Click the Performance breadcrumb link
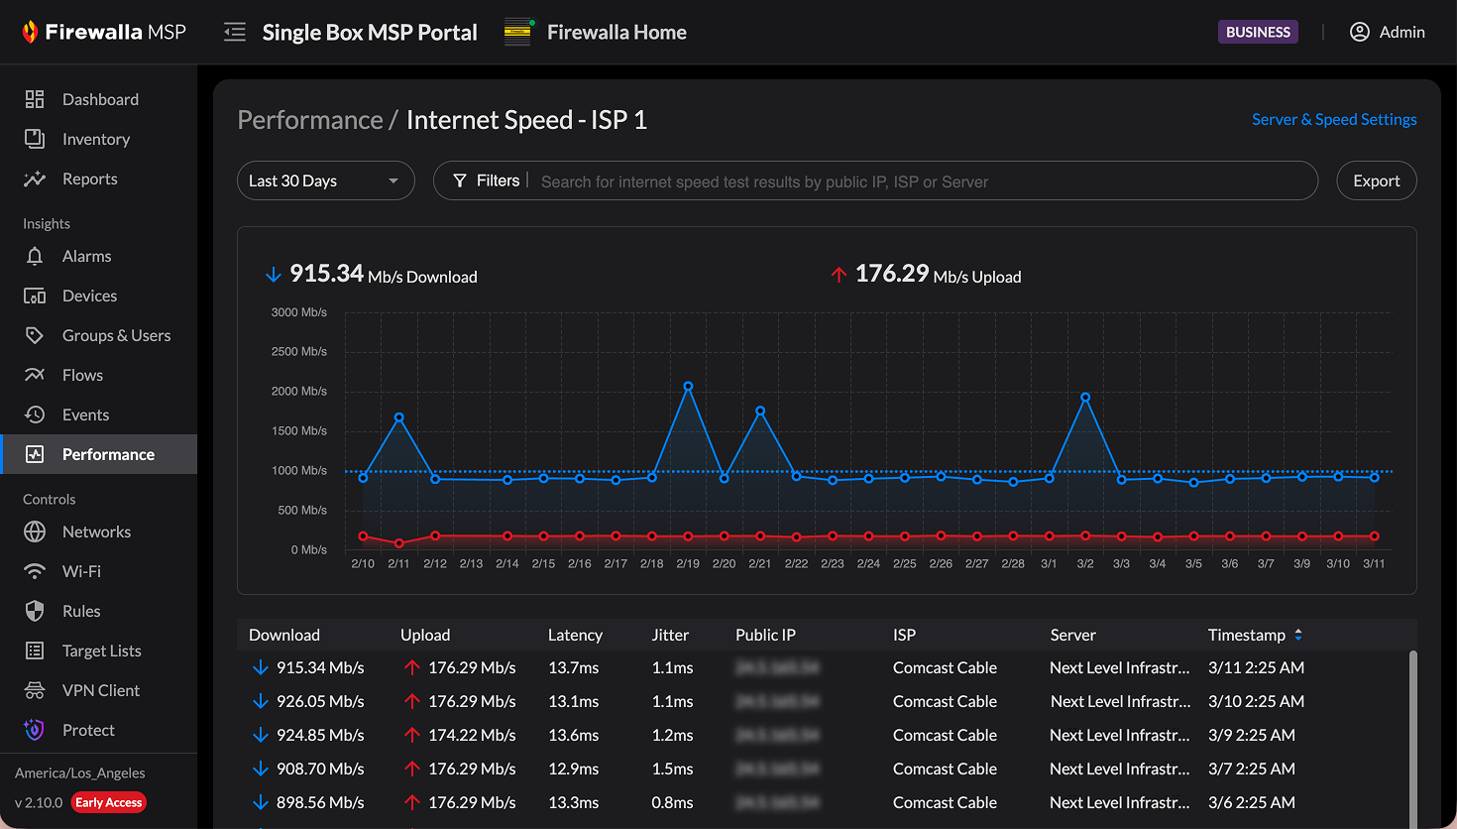The height and width of the screenshot is (829, 1457). click(x=309, y=120)
